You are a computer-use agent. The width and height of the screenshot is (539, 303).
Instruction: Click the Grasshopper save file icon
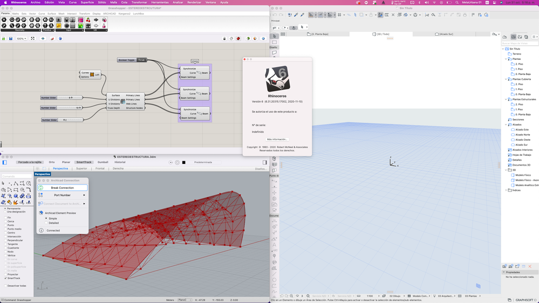[11, 39]
